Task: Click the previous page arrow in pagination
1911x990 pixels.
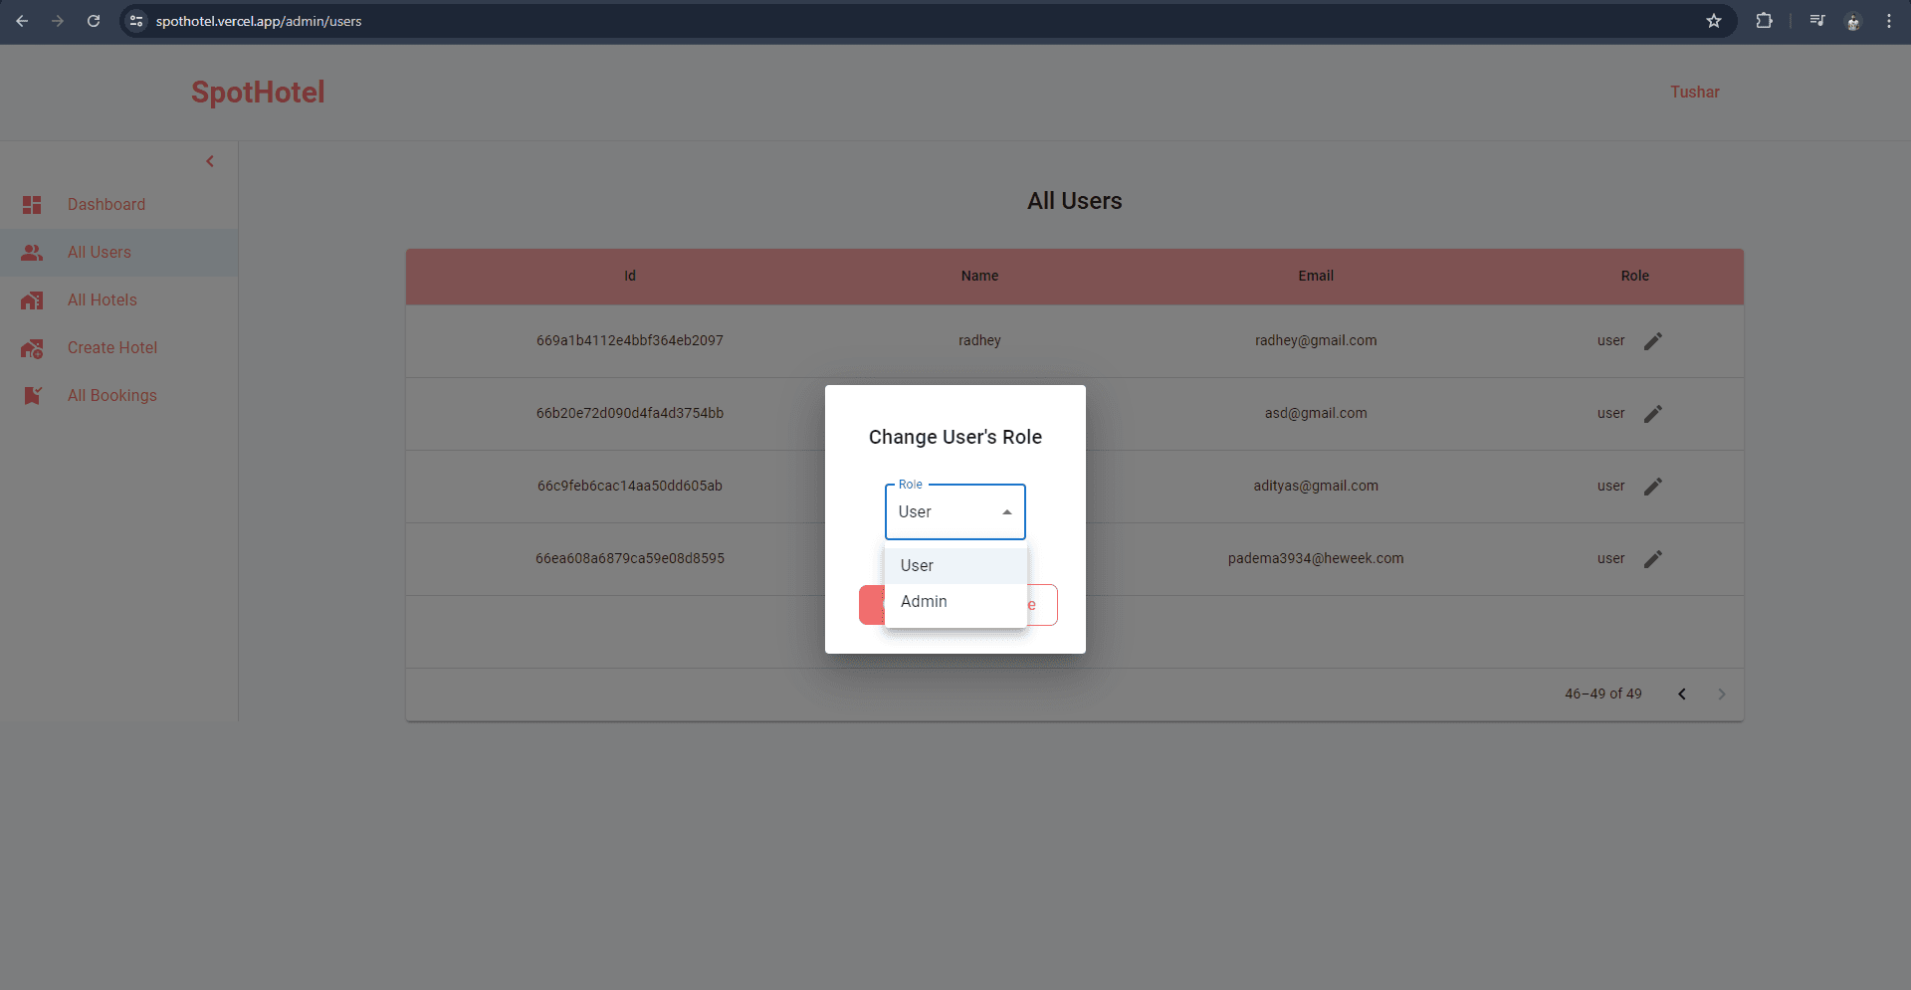Action: tap(1682, 693)
